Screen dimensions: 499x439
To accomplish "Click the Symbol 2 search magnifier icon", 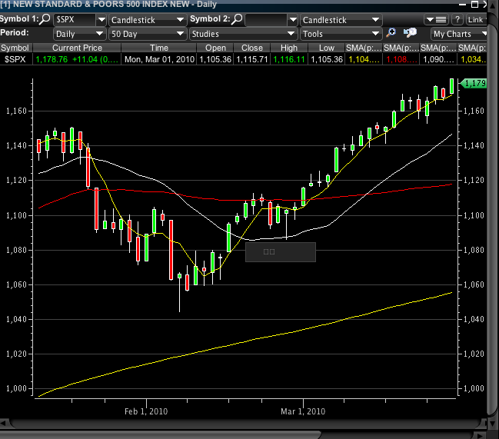I will (237, 19).
